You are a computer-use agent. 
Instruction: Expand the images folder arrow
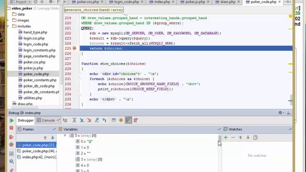[x=8, y=20]
